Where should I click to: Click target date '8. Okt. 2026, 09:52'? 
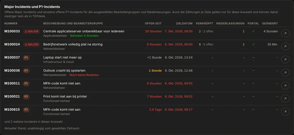point(179,97)
